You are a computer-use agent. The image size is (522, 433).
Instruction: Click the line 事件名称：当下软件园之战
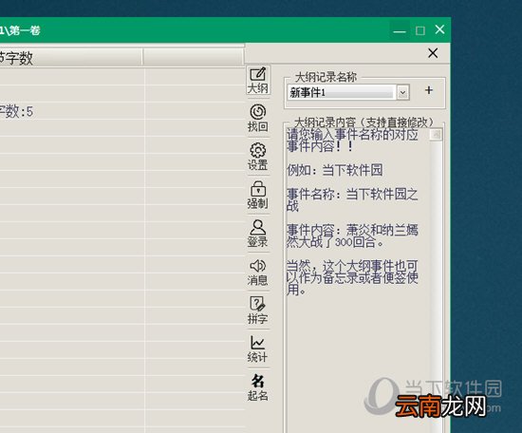352,199
